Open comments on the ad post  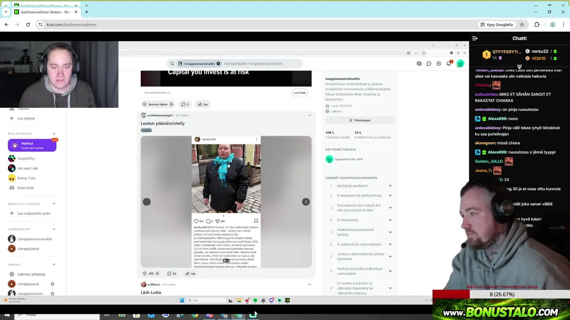pyautogui.click(x=185, y=104)
